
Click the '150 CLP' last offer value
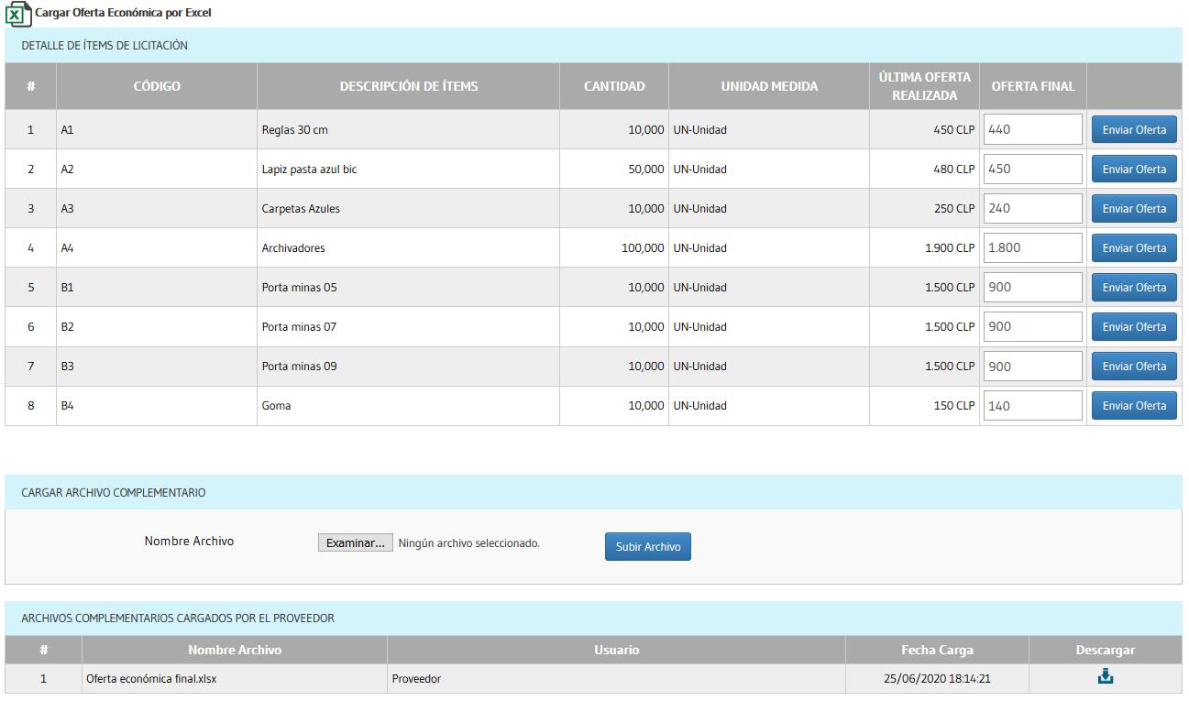(954, 406)
